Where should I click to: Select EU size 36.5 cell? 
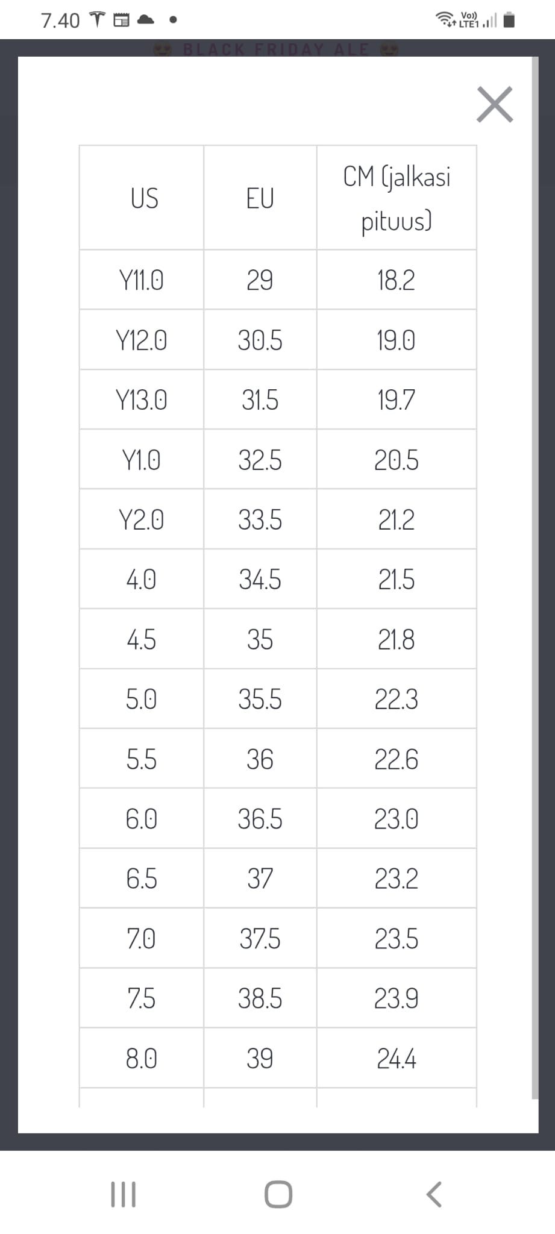260,819
